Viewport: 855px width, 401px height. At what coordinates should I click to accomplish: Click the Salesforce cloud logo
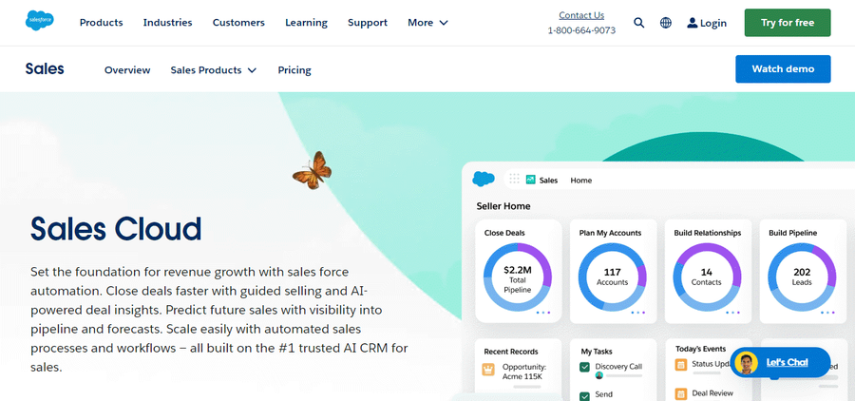(x=39, y=21)
